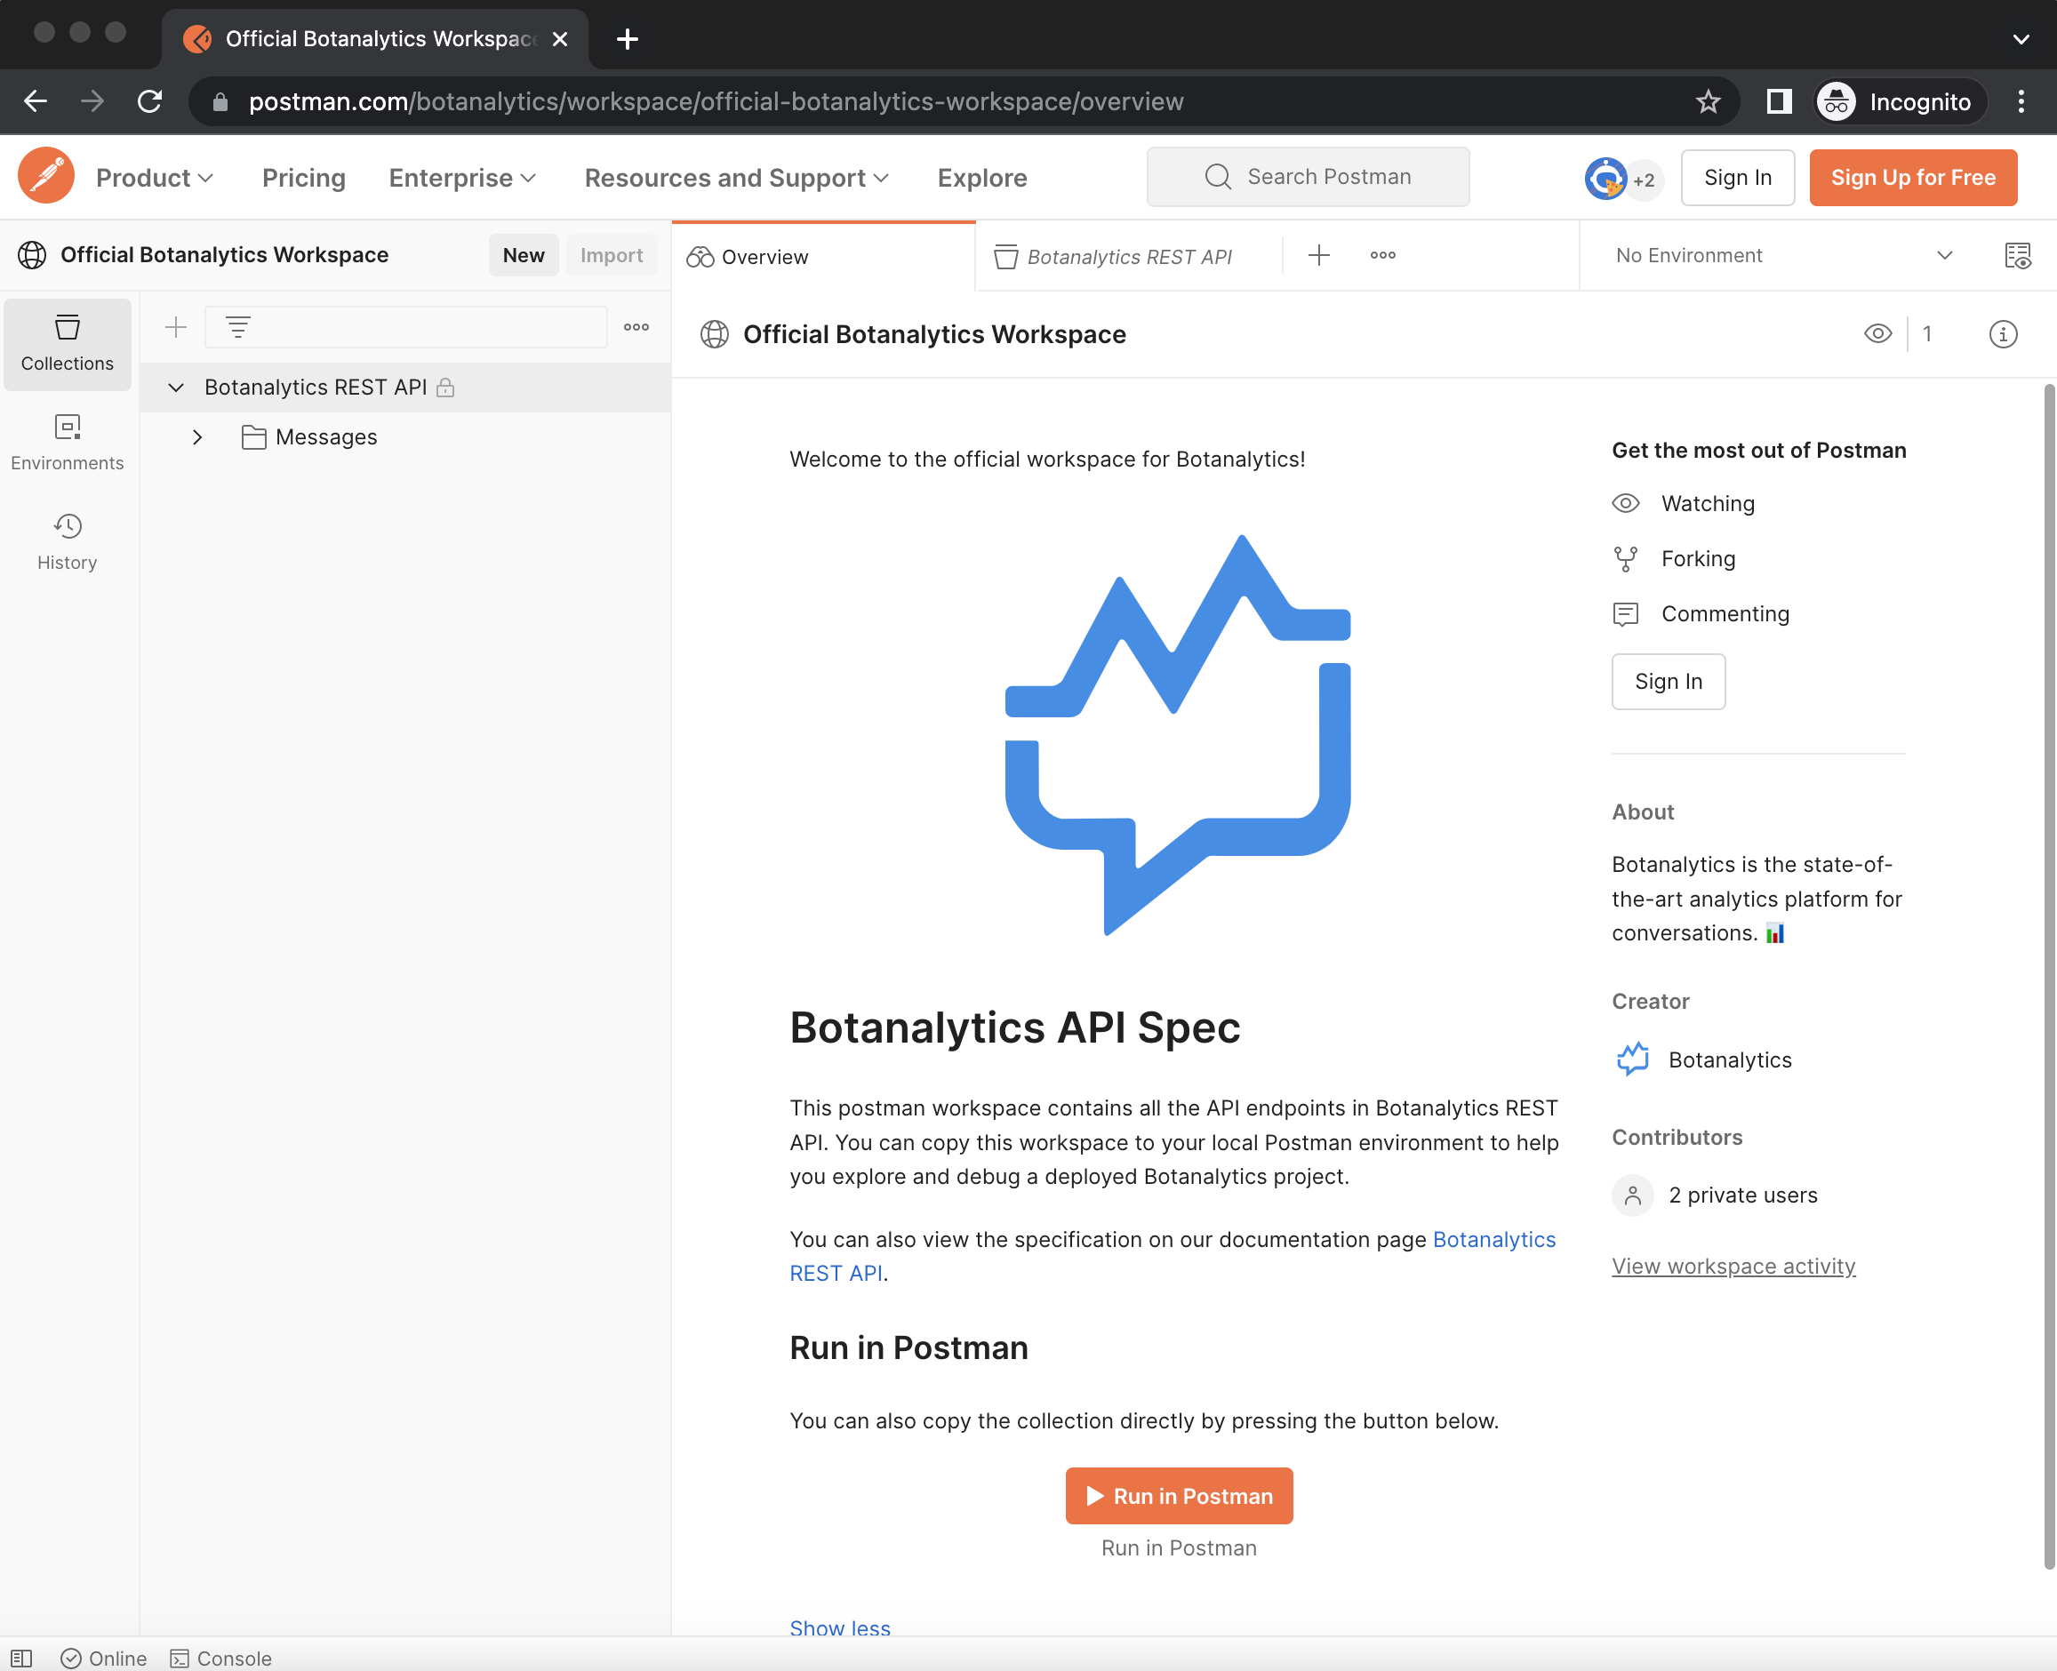2057x1671 pixels.
Task: Click the Botanalytics creator logo icon
Action: click(1632, 1059)
